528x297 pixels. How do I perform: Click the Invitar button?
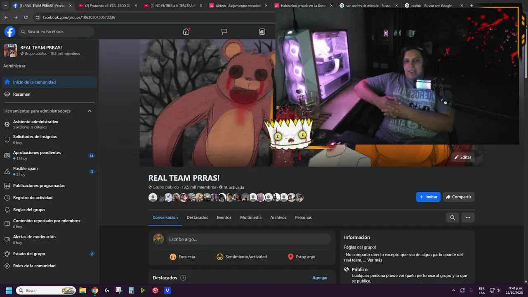coord(428,197)
